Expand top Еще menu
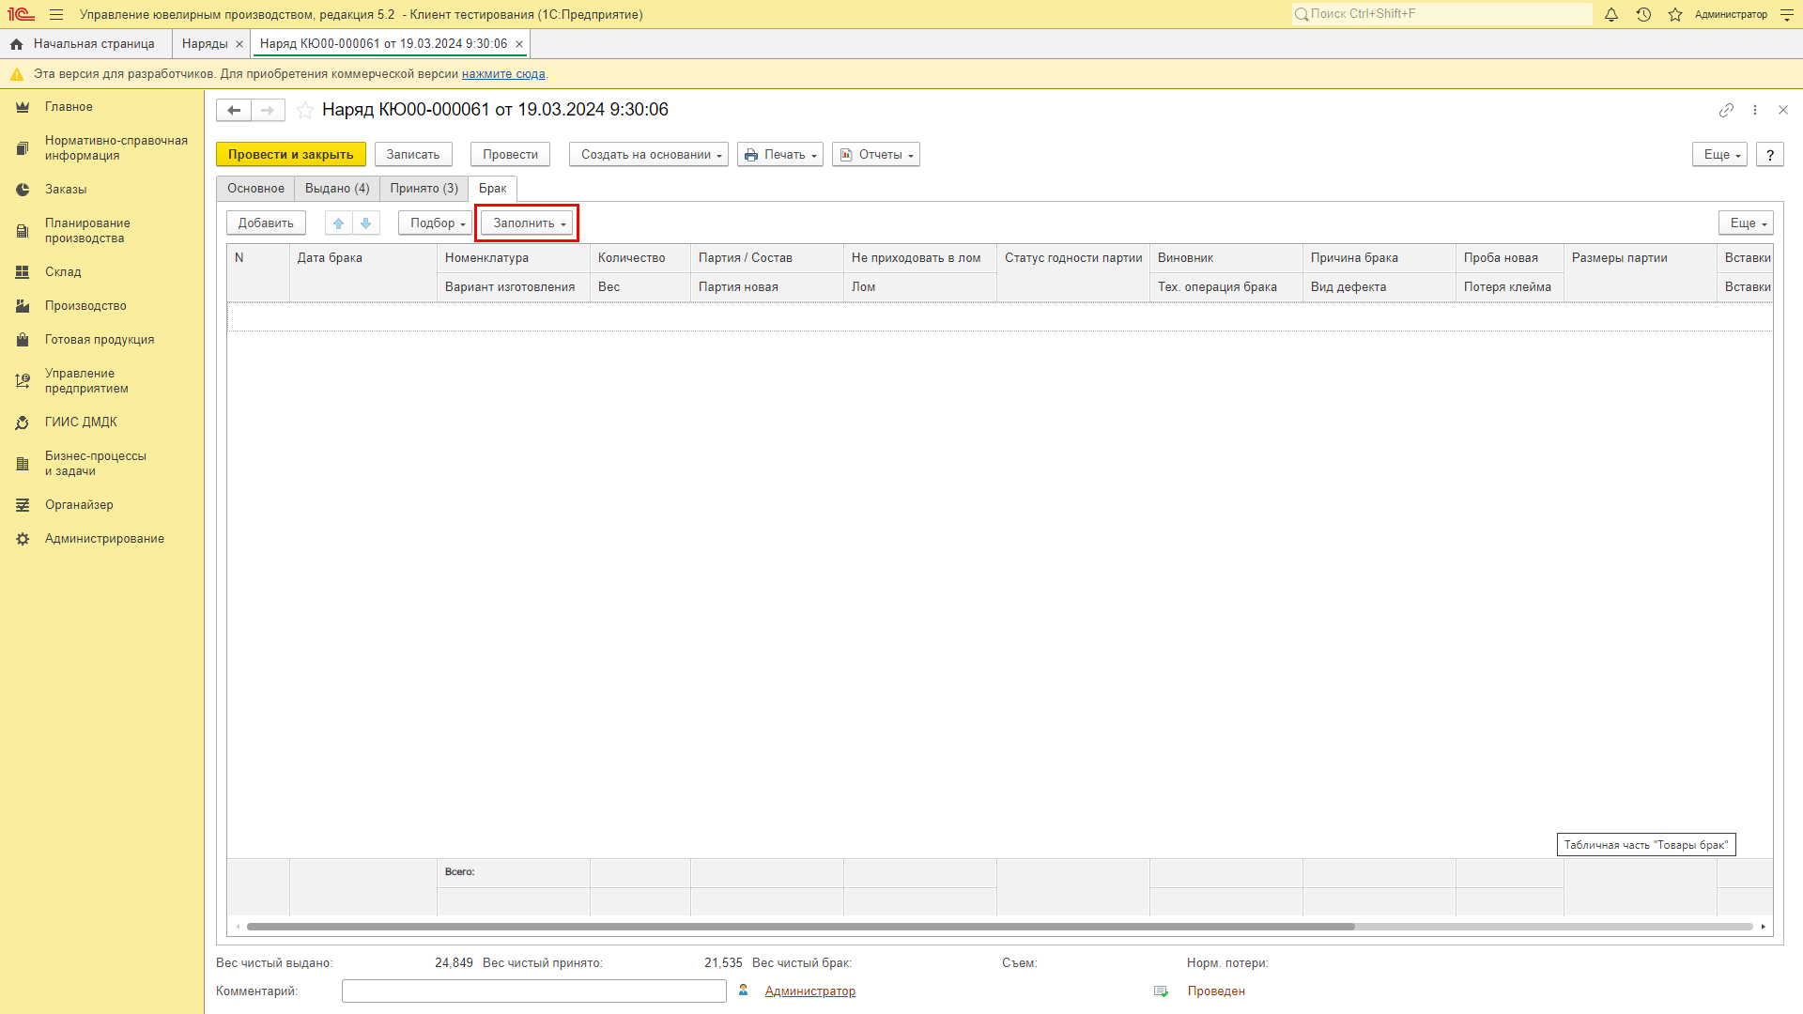 click(1720, 155)
